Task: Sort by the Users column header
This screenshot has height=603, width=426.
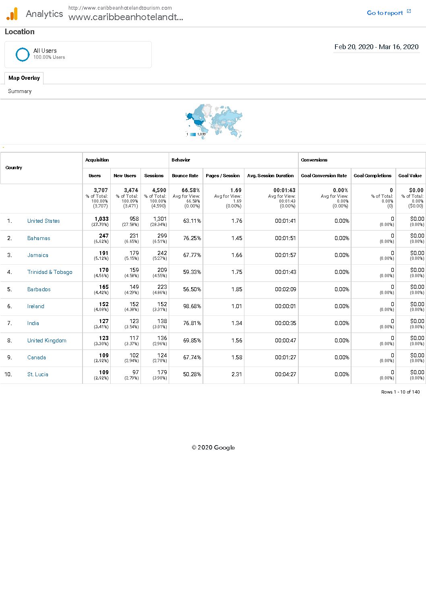Action: pyautogui.click(x=95, y=176)
